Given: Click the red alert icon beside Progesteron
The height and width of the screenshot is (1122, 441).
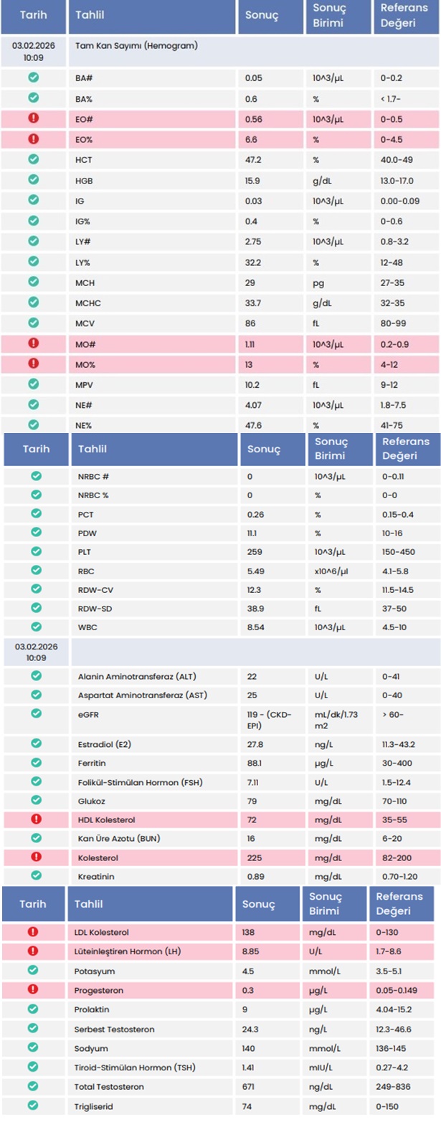Looking at the screenshot, I should click(33, 989).
